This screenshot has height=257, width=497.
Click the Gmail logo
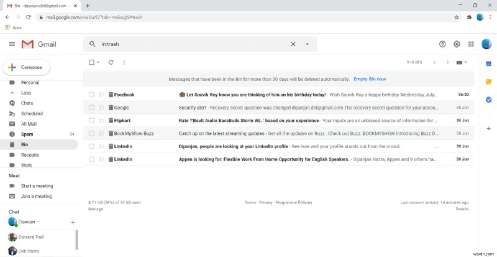click(39, 44)
